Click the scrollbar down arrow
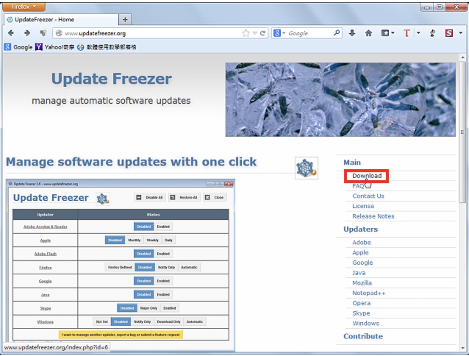Image resolution: width=469 pixels, height=356 pixels. 462,348
